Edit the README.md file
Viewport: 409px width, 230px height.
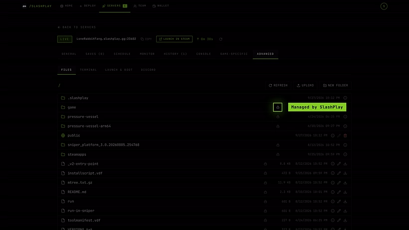(339, 192)
